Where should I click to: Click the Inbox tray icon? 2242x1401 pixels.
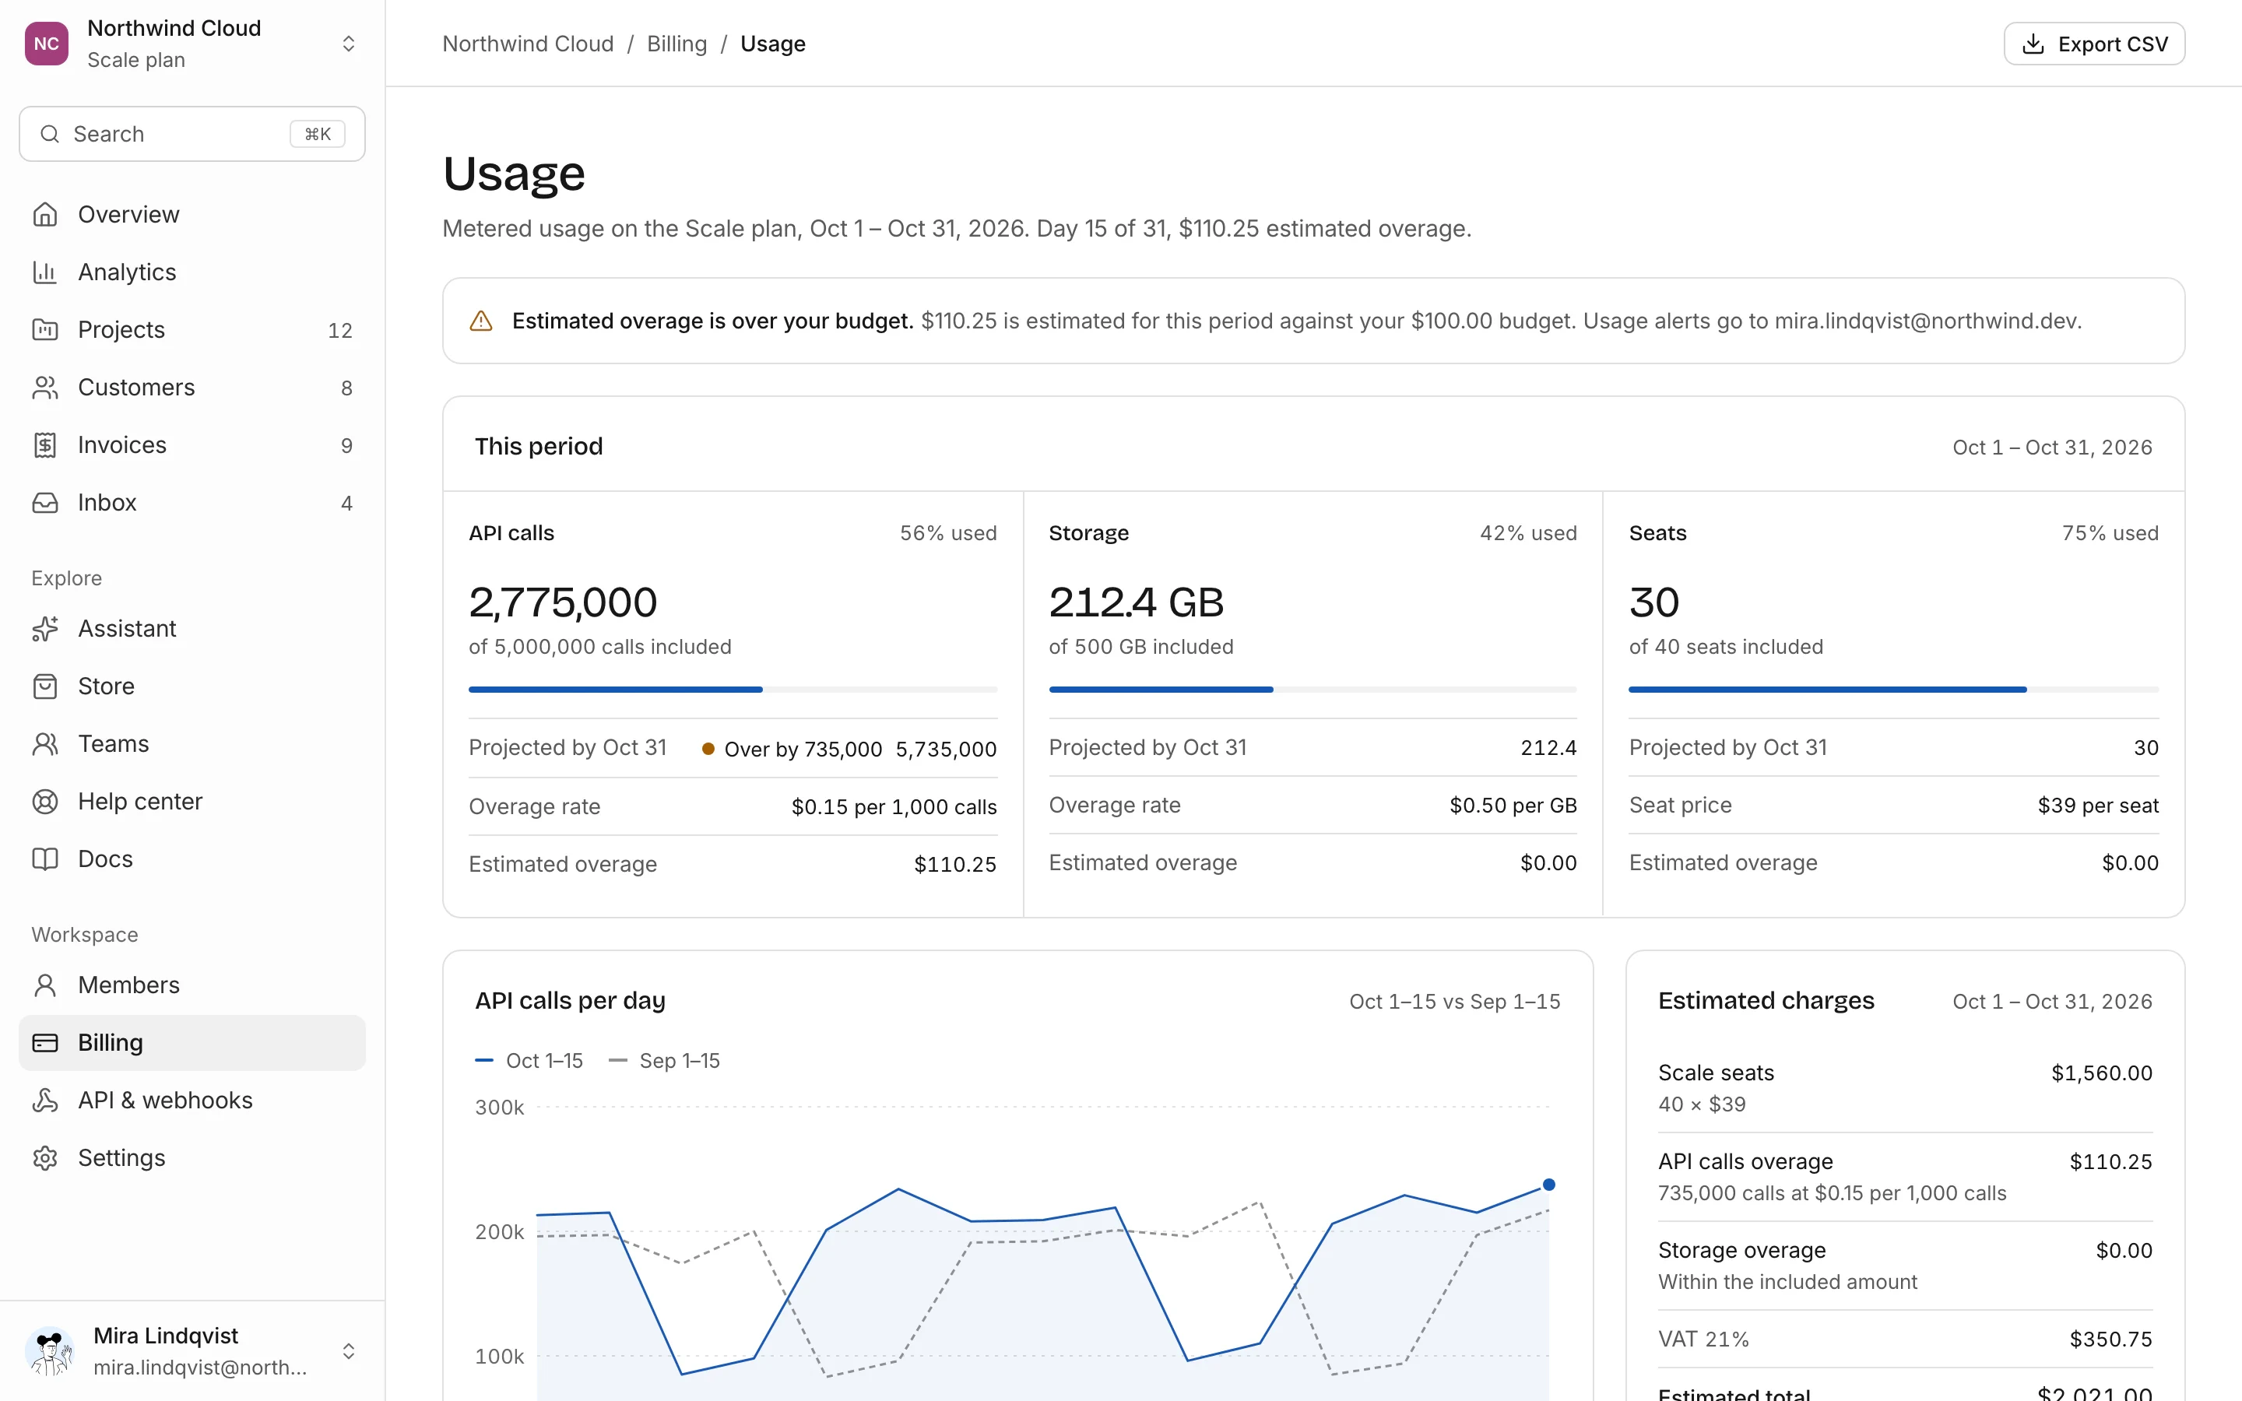45,502
